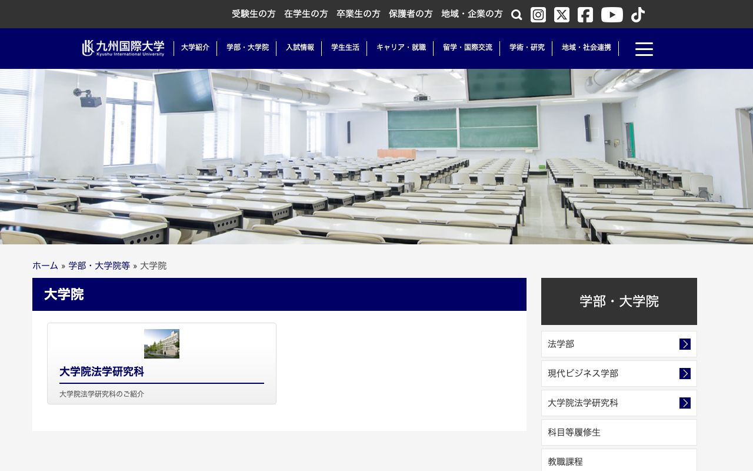Open the 大学院法学研究科 card link
This screenshot has height=471, width=753.
tap(102, 372)
